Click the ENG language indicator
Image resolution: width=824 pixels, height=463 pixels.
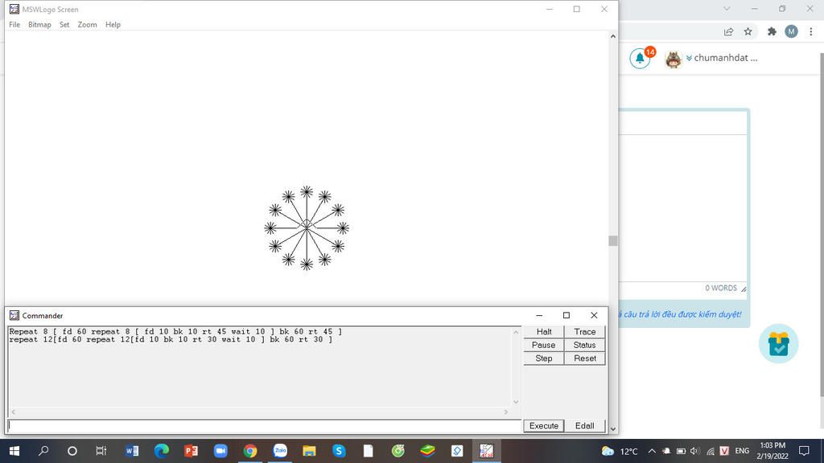742,452
